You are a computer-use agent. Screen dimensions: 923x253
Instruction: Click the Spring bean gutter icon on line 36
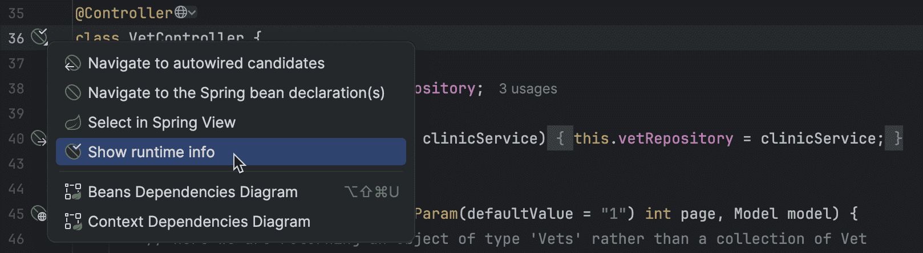39,37
